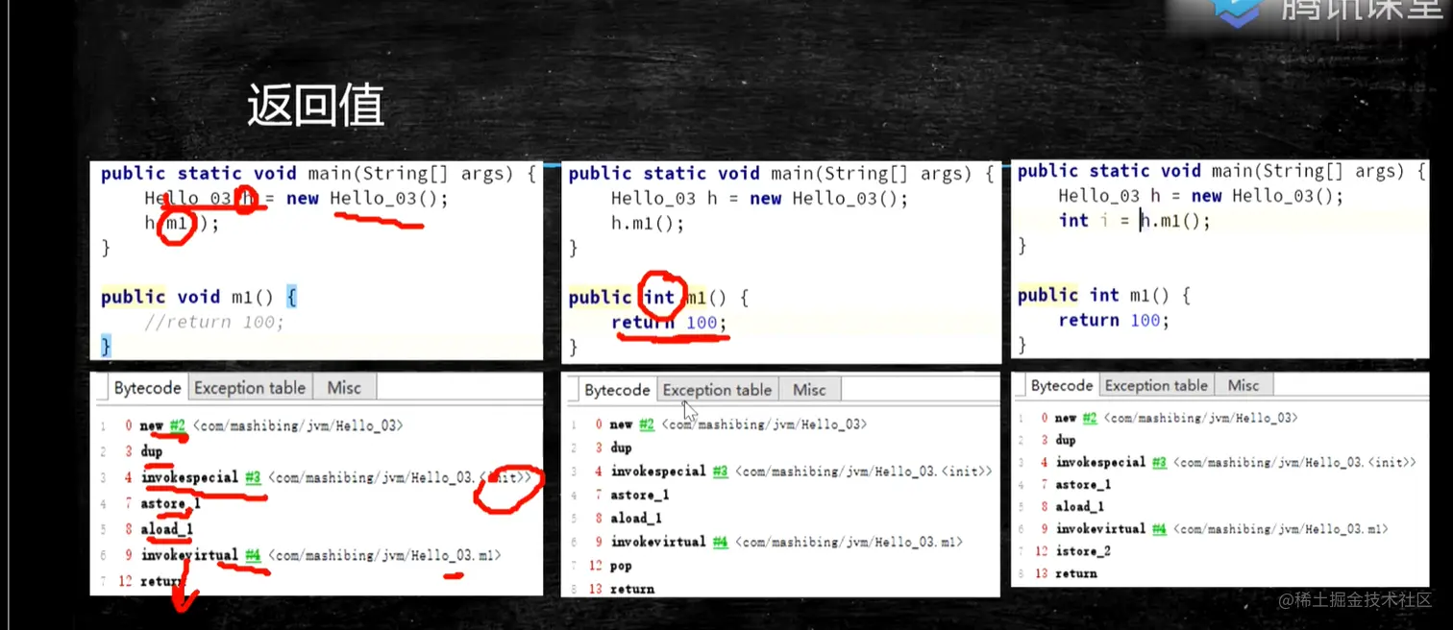Follow the #2 constant link in right panel

[1089, 418]
